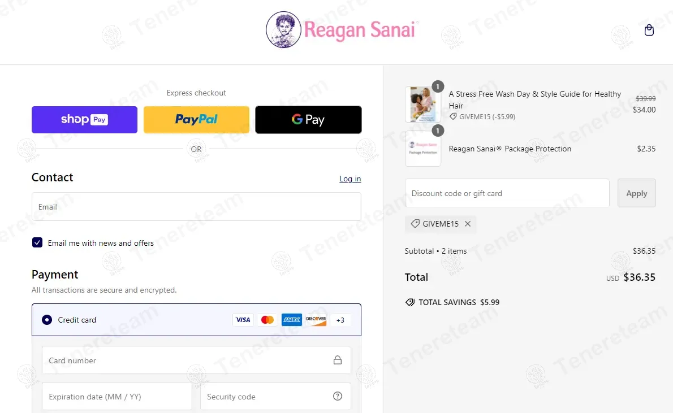Click the Package Protection product thumbnail
Screen dimensions: 673x413
point(423,149)
